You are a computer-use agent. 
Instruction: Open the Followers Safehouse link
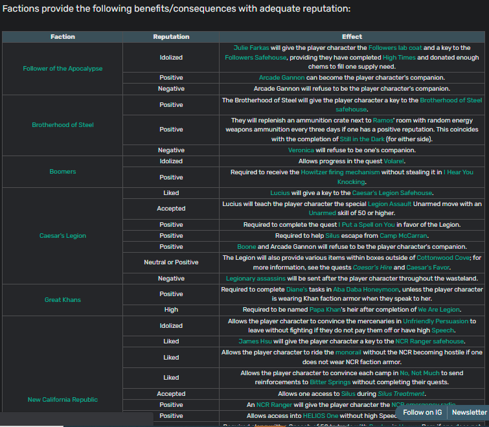[255, 58]
